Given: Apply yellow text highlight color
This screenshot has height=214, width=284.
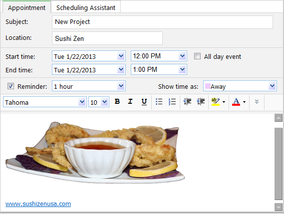Looking at the screenshot, I should coord(215,102).
